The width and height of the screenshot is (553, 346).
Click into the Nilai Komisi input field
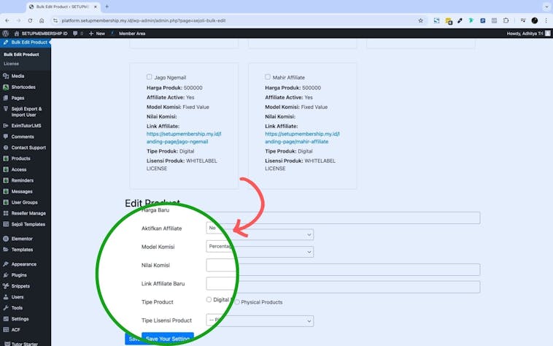(343, 269)
